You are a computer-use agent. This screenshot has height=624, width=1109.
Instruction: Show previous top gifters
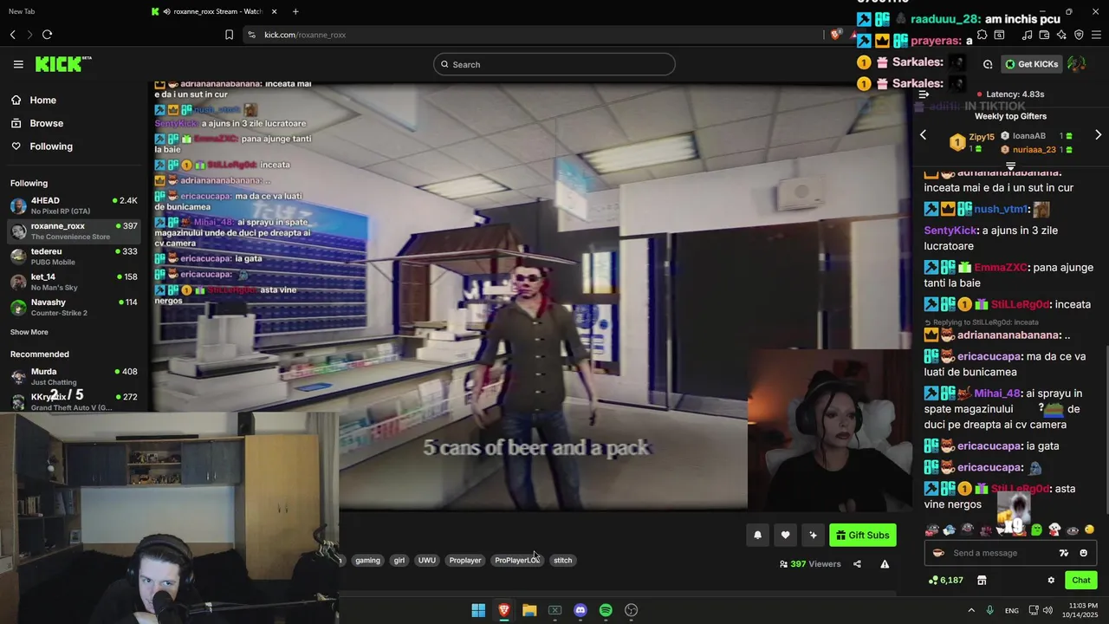pos(923,134)
